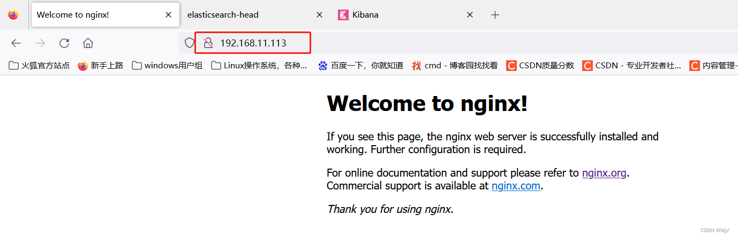Open the cmd - 博客园找找看 bookmark
738x238 pixels.
point(455,66)
